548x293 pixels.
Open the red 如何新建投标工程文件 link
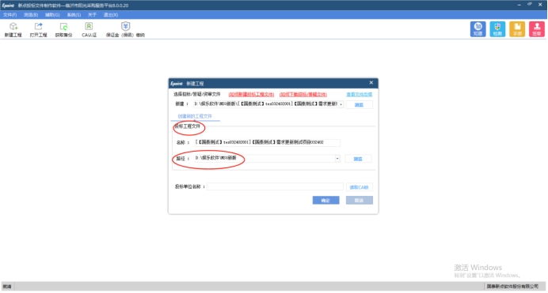251,95
